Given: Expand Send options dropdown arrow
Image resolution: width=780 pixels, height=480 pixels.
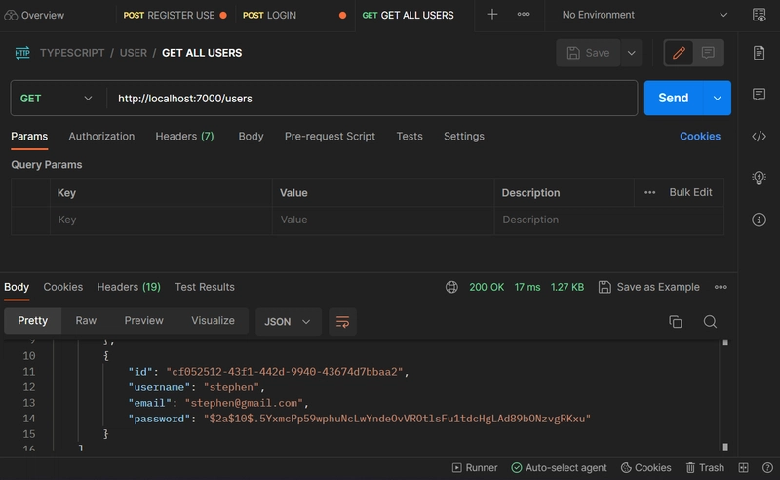Looking at the screenshot, I should [x=717, y=99].
